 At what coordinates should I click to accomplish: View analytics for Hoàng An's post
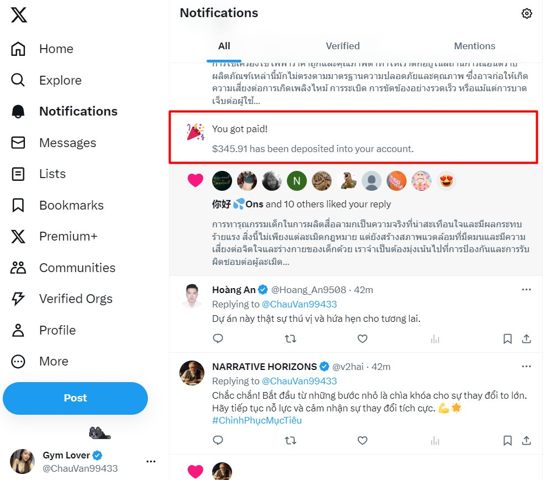point(435,338)
